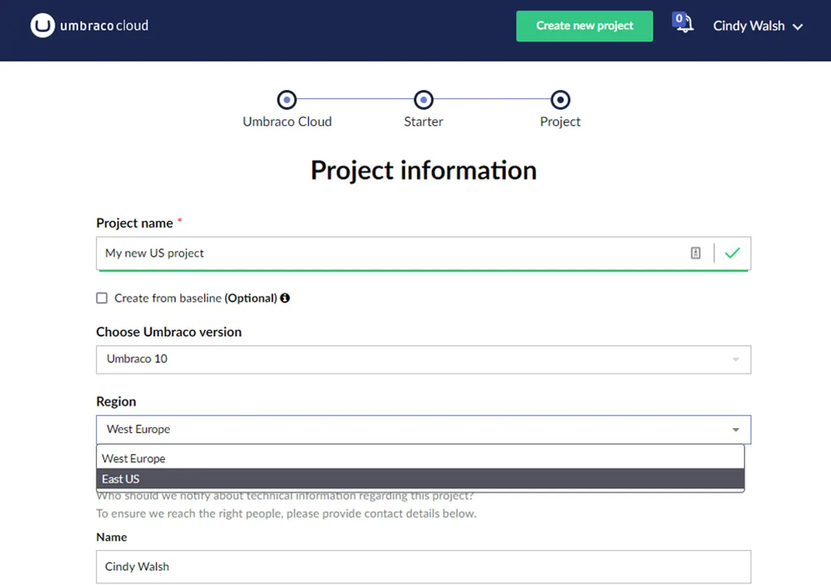Open the Cindy Walsh account dropdown
831x585 pixels.
[757, 26]
